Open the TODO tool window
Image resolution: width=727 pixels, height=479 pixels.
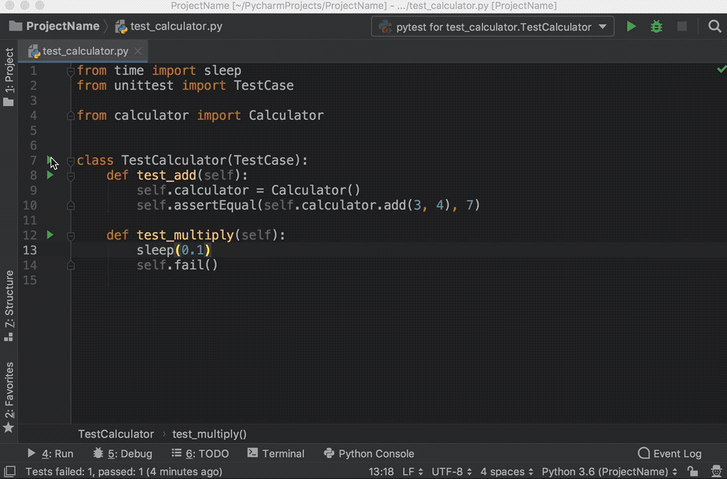point(200,453)
